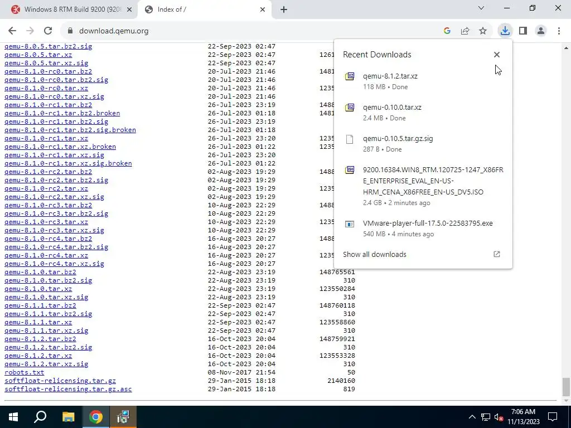
Task: Close the Windows 8 RTM Build tab
Action: tap(129, 9)
